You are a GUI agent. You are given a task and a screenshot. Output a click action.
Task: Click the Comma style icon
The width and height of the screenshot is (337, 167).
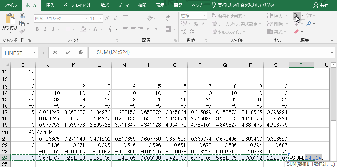203,24
